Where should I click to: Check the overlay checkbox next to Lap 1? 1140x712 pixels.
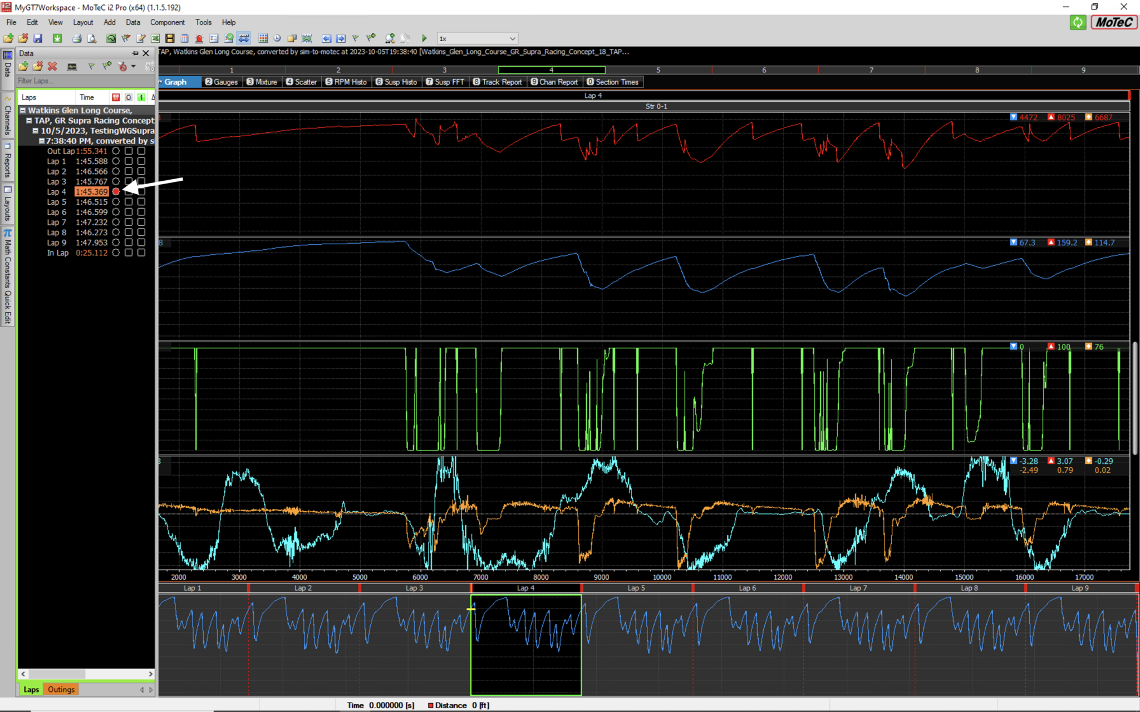128,161
